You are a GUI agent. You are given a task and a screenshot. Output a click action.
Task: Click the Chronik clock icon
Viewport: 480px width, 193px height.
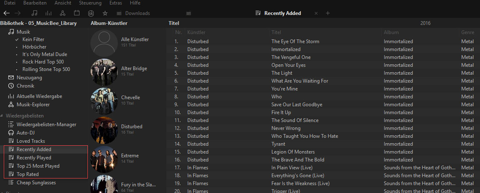coord(11,86)
